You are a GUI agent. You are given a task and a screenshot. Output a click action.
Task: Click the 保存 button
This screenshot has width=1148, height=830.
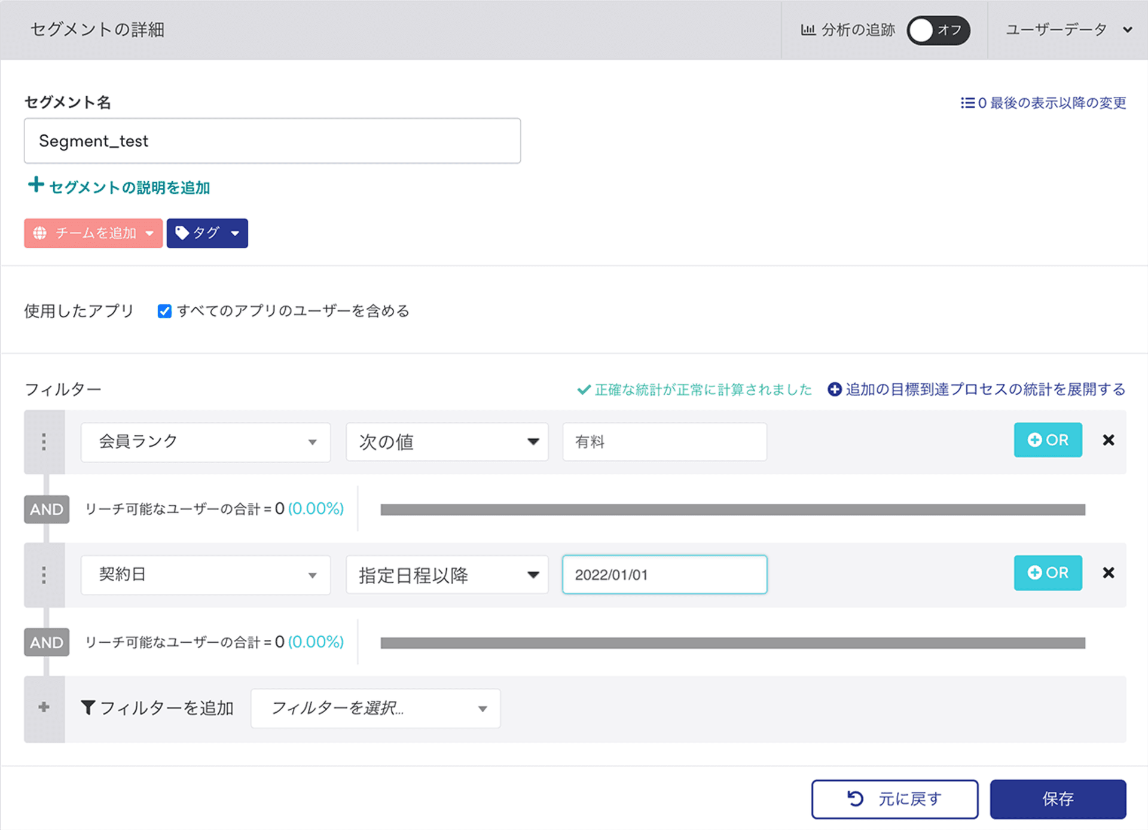click(x=1057, y=799)
